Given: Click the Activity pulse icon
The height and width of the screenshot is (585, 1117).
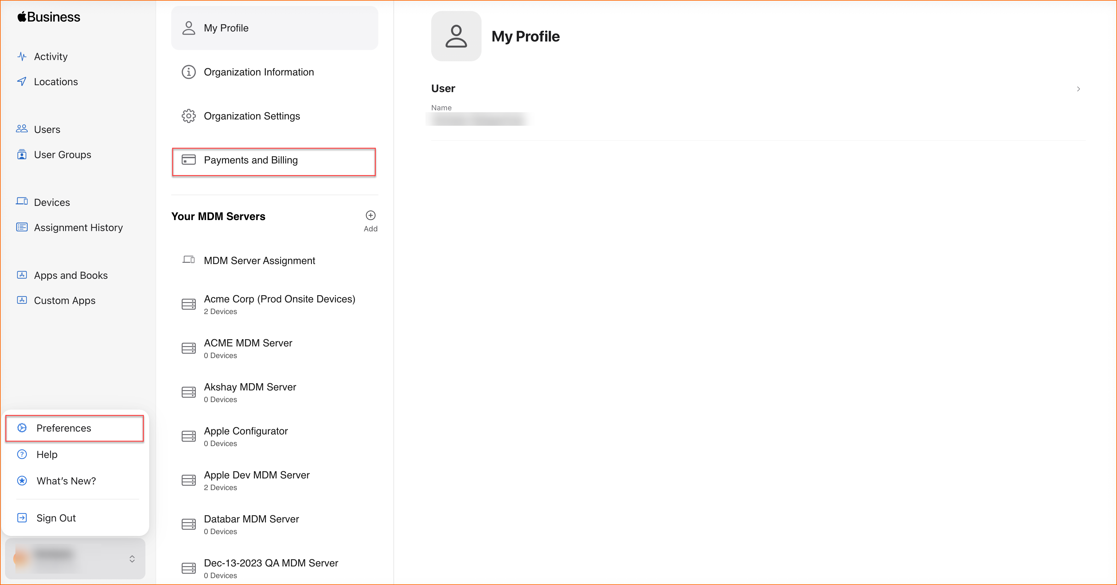Looking at the screenshot, I should (x=22, y=56).
